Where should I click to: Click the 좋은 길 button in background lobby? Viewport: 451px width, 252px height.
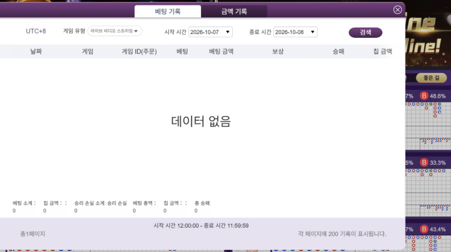pos(431,78)
